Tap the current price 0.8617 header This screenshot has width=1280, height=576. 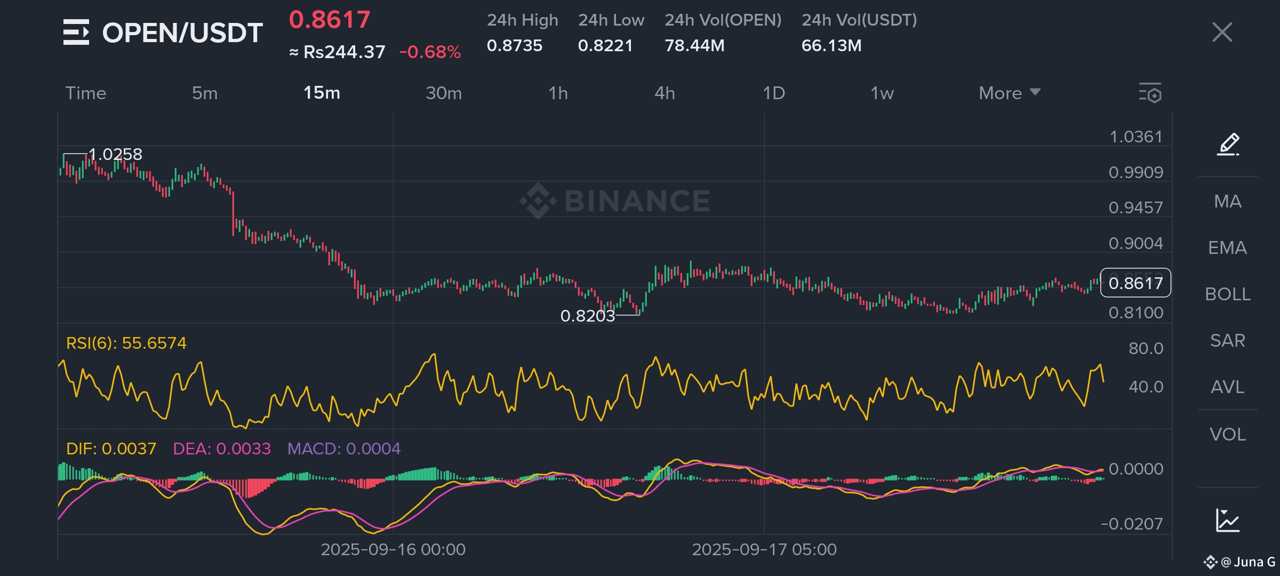pos(330,20)
